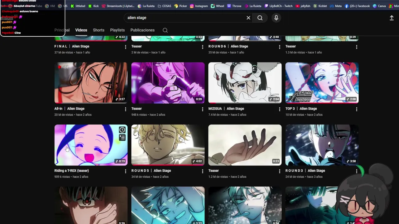Switch to the Shorts tab

point(99,30)
